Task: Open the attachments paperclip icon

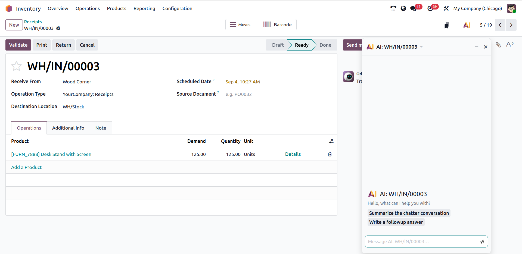Action: coord(498,45)
